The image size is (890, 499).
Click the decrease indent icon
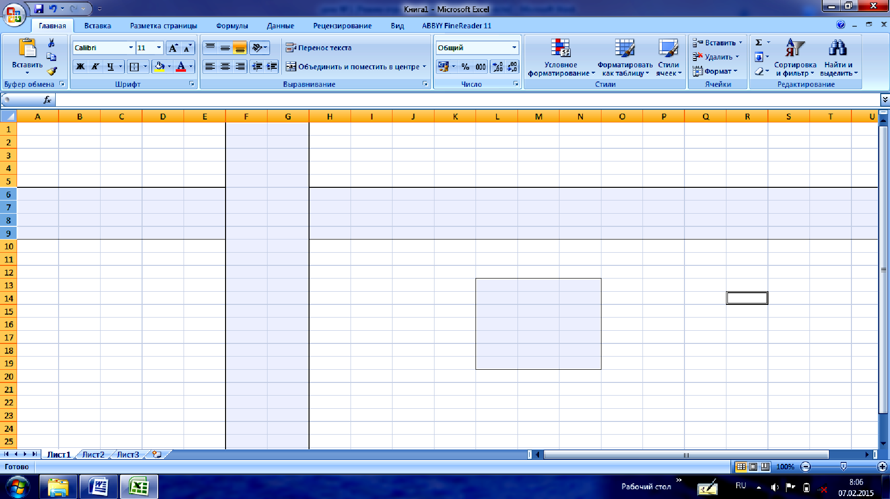(x=257, y=66)
